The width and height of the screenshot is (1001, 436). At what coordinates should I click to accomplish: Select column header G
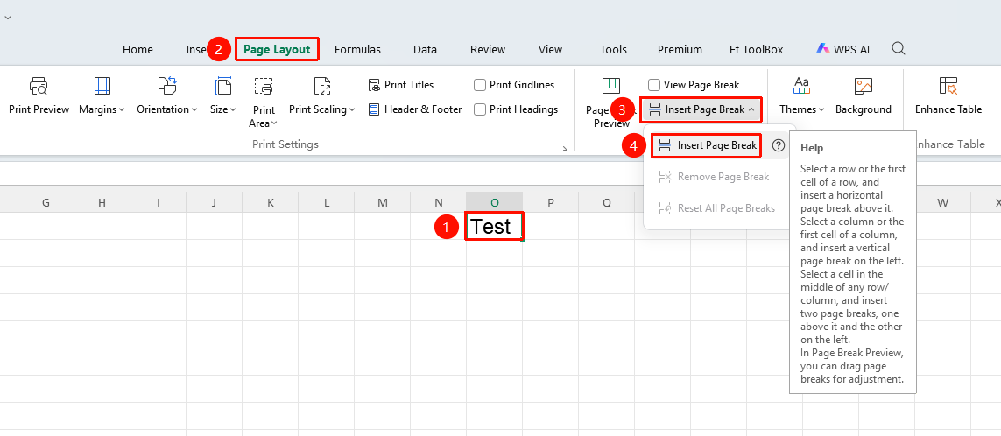pos(46,202)
